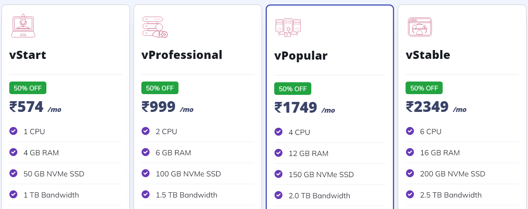Click checkmark next to 1.5 TB Bandwidth
The height and width of the screenshot is (209, 528).
coord(145,194)
